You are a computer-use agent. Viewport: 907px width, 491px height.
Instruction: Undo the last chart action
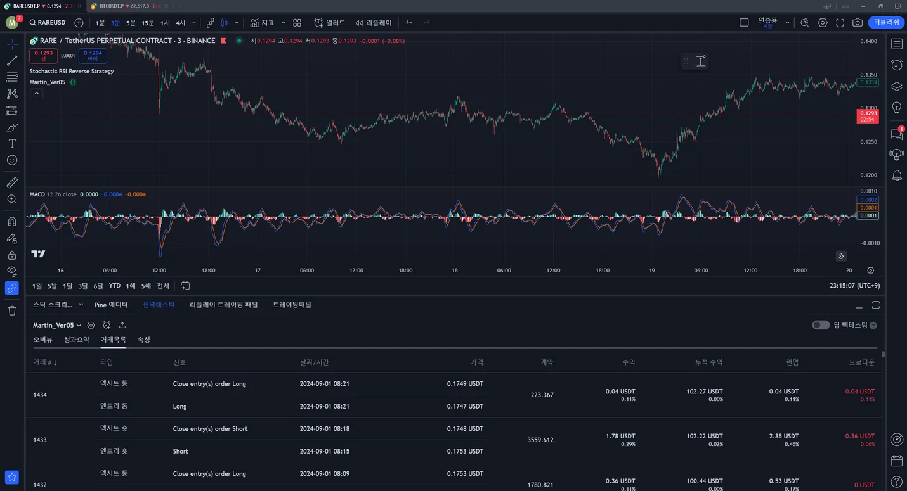[x=409, y=23]
